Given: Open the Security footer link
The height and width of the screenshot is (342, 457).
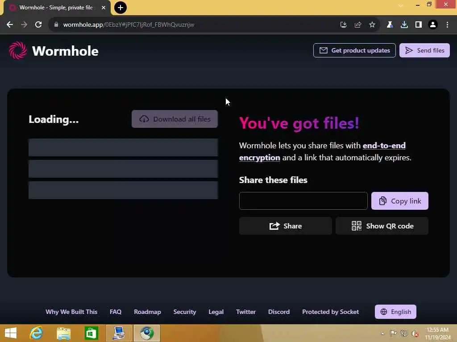Looking at the screenshot, I should click(x=184, y=312).
